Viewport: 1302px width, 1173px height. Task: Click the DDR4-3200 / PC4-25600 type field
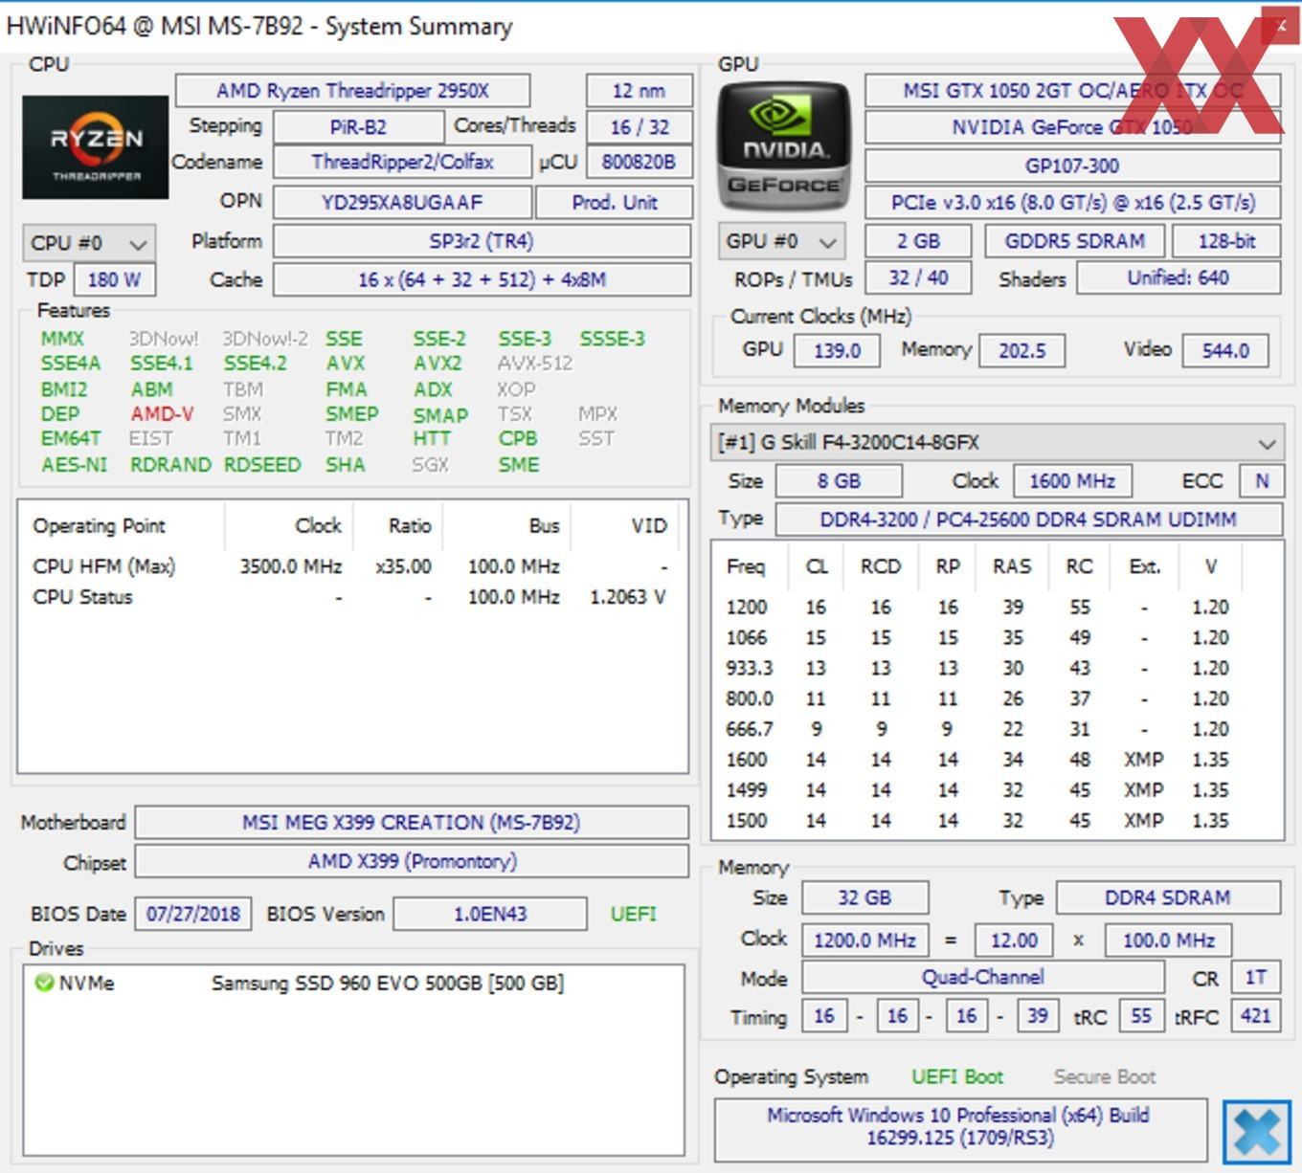coord(1028,520)
